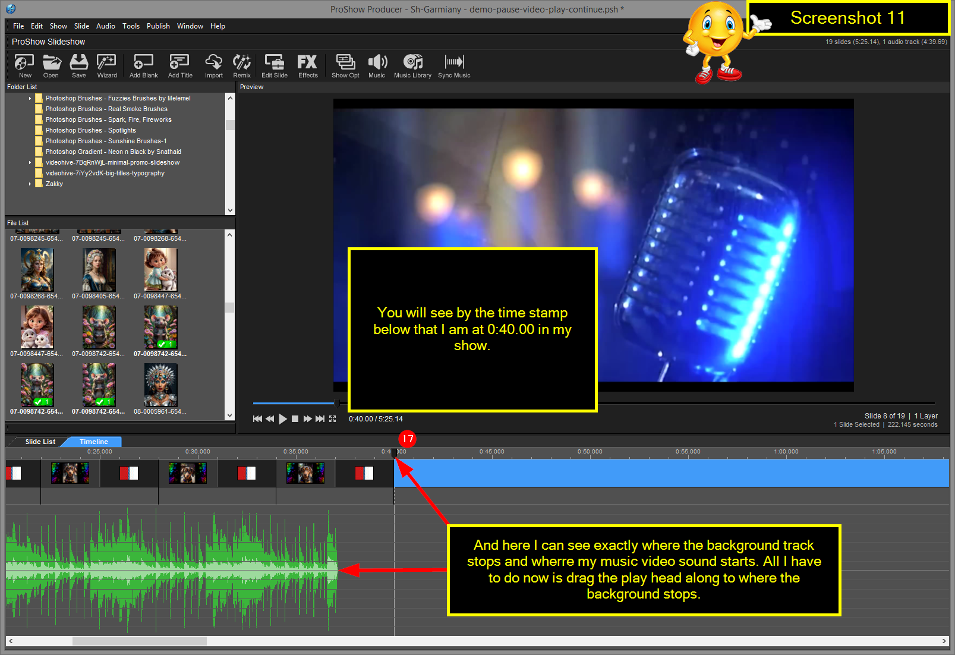Jump to start of the show
This screenshot has height=655, width=955.
(257, 419)
